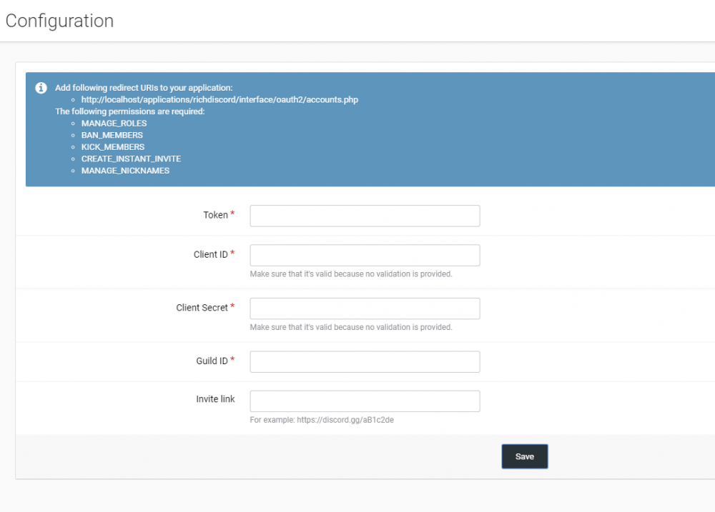Click the Client Secret field label
This screenshot has width=715, height=512.
coord(202,308)
